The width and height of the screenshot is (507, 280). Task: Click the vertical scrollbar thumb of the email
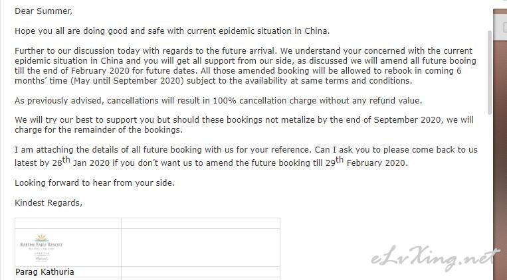(x=490, y=72)
